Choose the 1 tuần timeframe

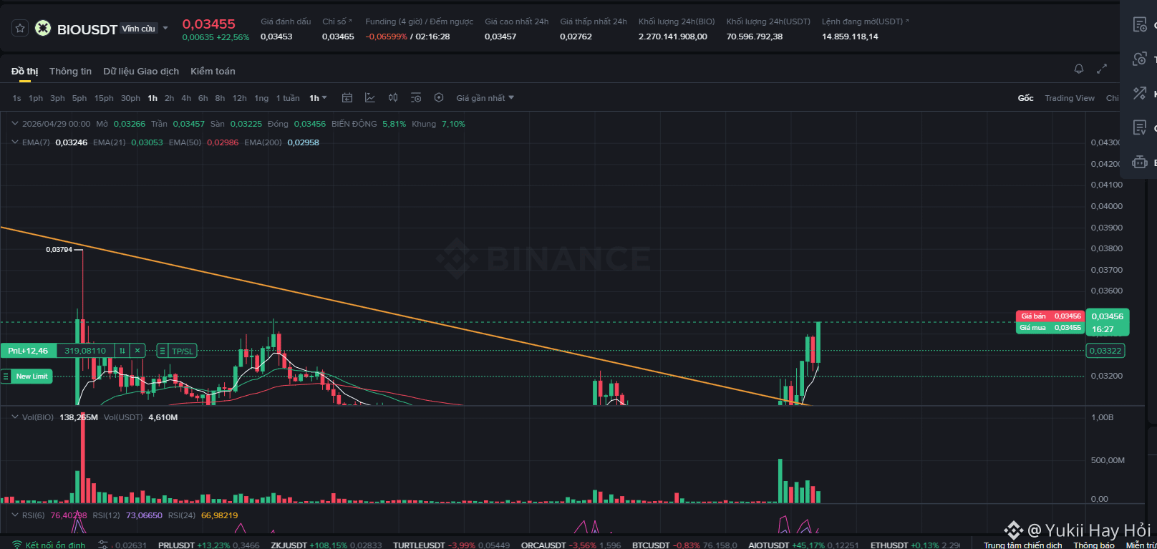tap(288, 98)
